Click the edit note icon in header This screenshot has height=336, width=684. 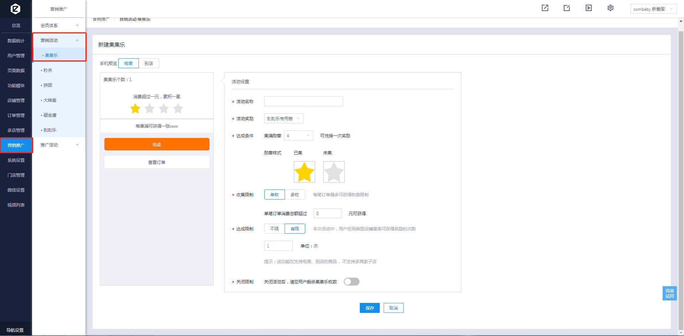click(x=566, y=8)
